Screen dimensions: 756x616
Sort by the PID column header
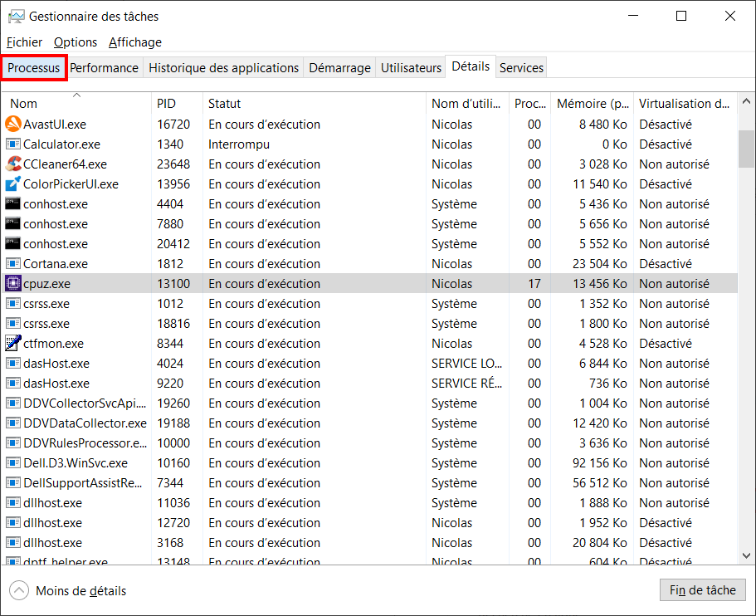pyautogui.click(x=177, y=103)
